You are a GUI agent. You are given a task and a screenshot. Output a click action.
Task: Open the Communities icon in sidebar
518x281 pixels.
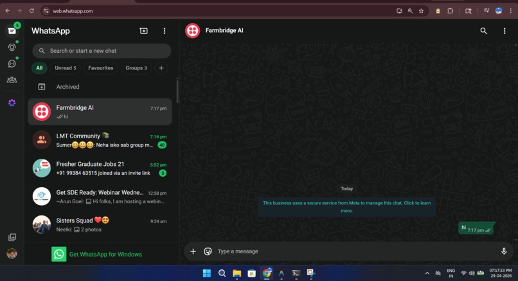[x=12, y=80]
